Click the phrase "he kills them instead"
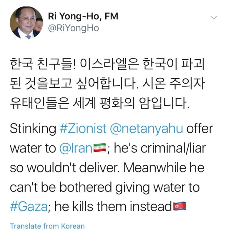The height and width of the screenshot is (241, 226). point(113,207)
